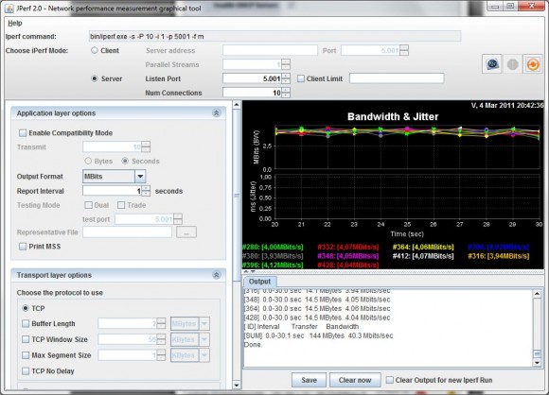Toggle the TCP No Delay checkbox
Viewport: 549px width, 395px height.
(26, 370)
